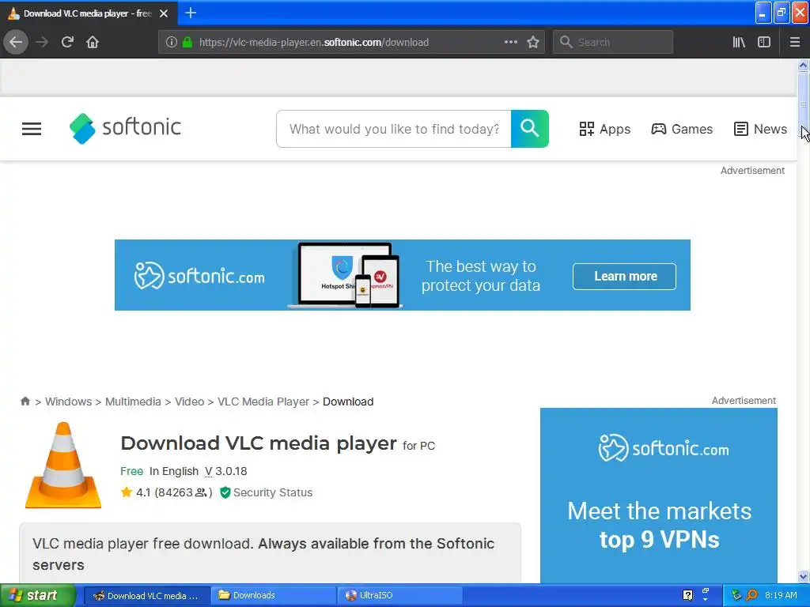The width and height of the screenshot is (810, 607).
Task: Open the Apps section
Action: [x=604, y=129]
